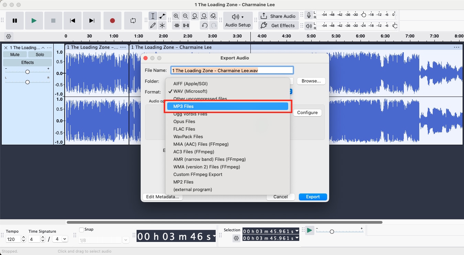Select the Envelope tool
The height and width of the screenshot is (255, 464).
pyautogui.click(x=162, y=16)
